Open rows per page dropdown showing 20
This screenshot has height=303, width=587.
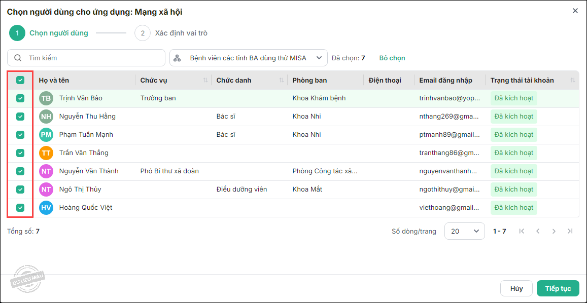[464, 231]
